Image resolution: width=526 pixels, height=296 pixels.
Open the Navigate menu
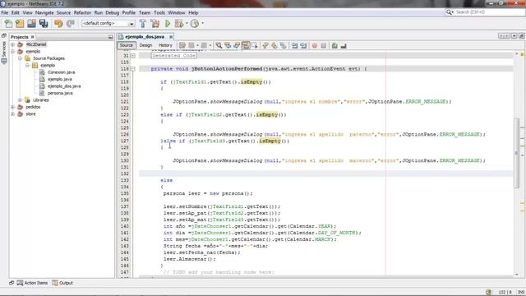pyautogui.click(x=44, y=13)
